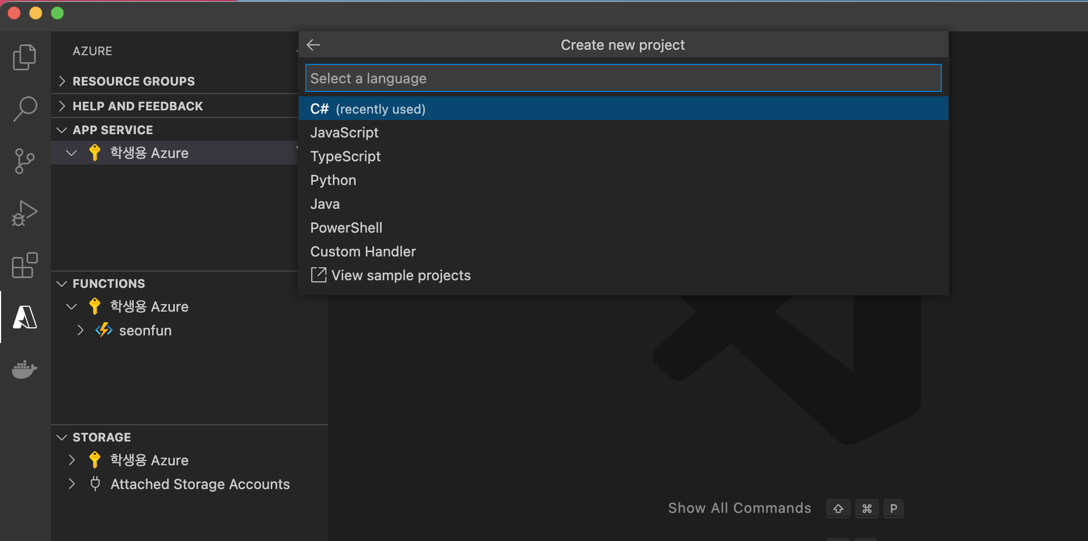
Task: Open the Search view icon
Action: (24, 109)
